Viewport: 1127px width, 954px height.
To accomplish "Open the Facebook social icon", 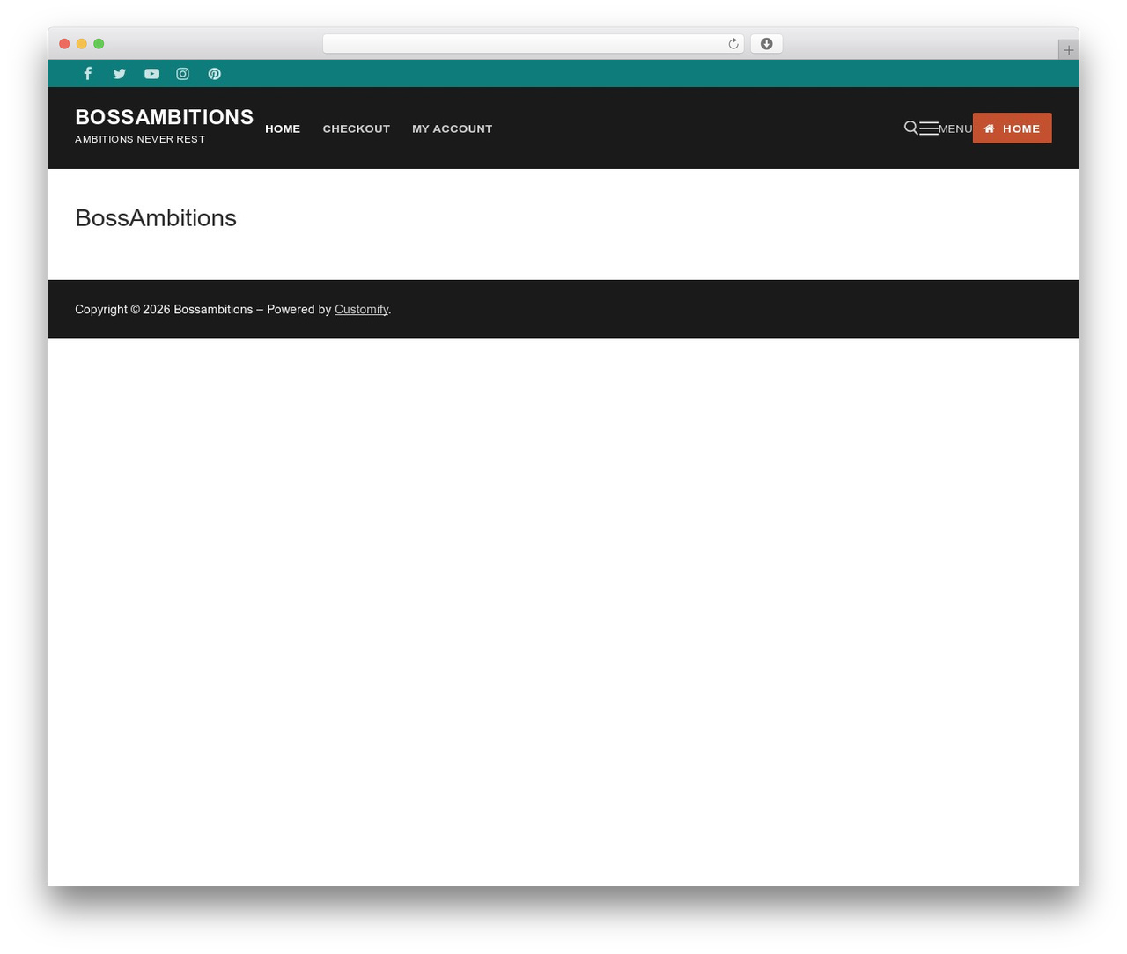I will (x=88, y=74).
